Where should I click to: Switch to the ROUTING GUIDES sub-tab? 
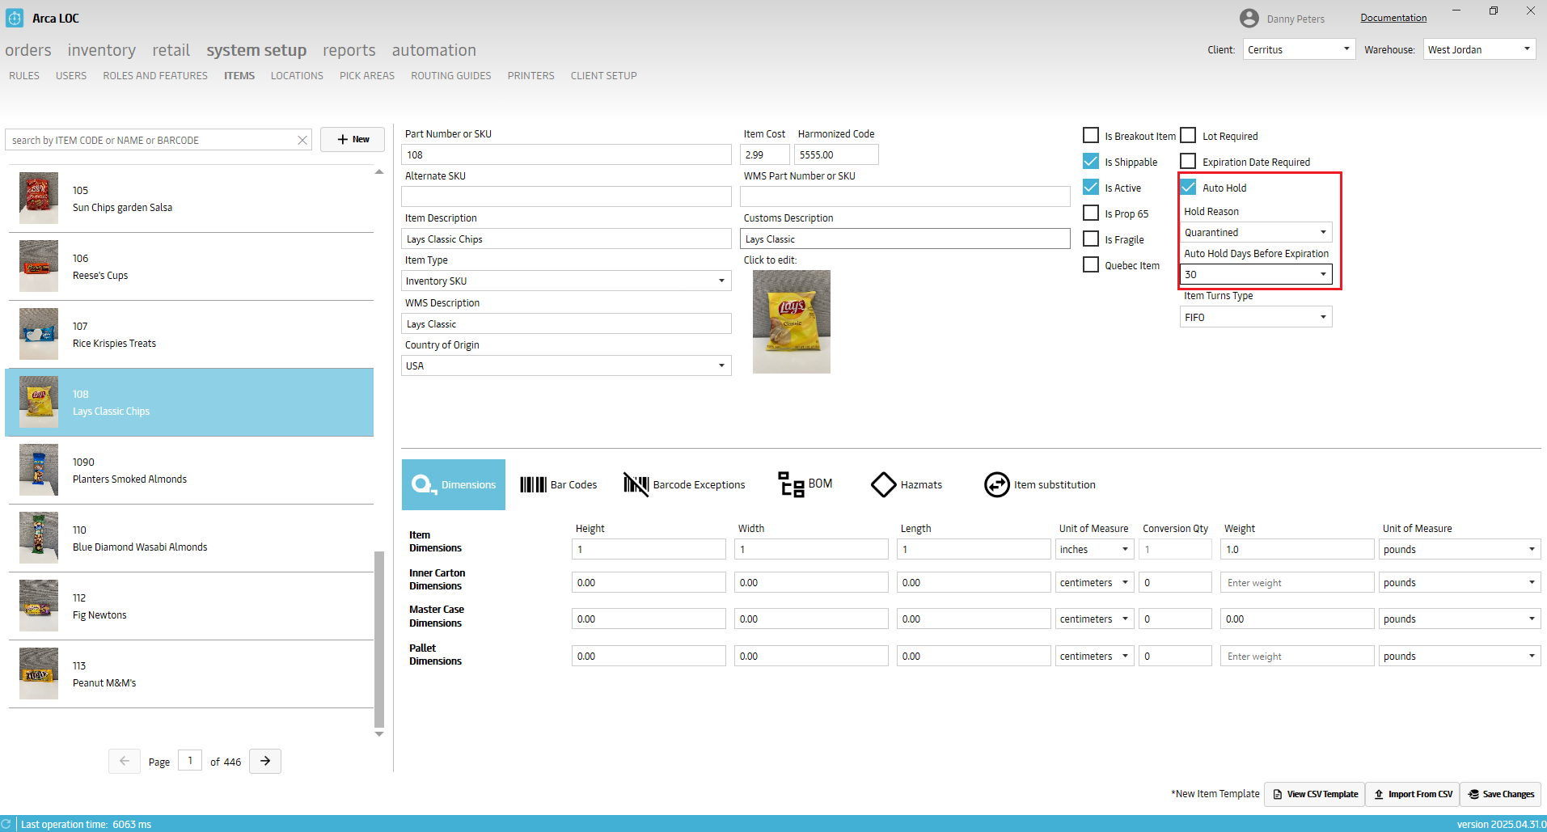point(450,75)
